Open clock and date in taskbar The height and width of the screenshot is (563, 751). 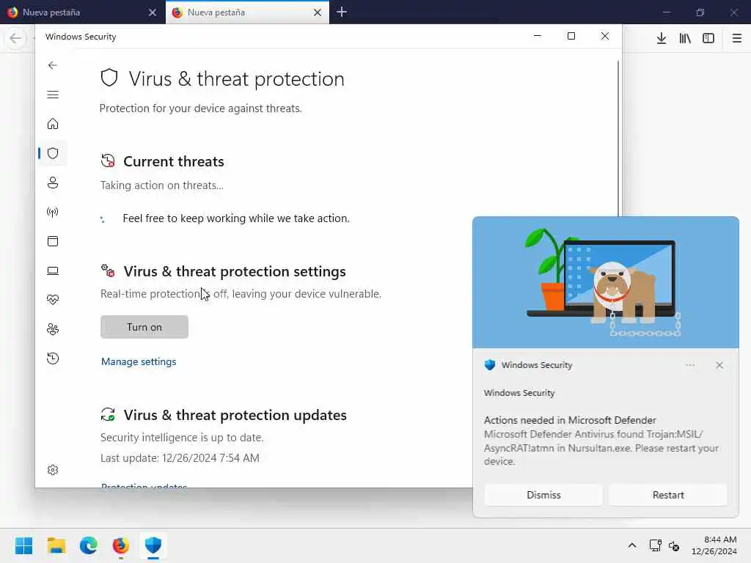coord(714,545)
